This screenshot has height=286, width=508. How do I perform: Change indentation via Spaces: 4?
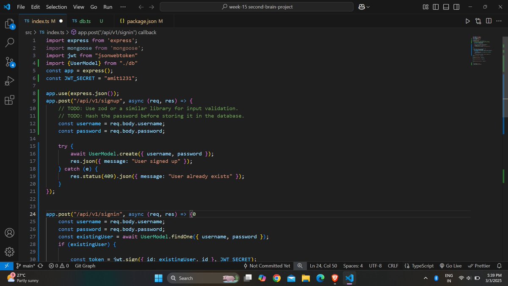(x=353, y=266)
